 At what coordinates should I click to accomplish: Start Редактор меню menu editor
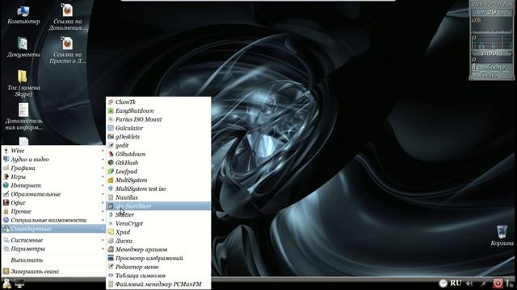(158, 267)
